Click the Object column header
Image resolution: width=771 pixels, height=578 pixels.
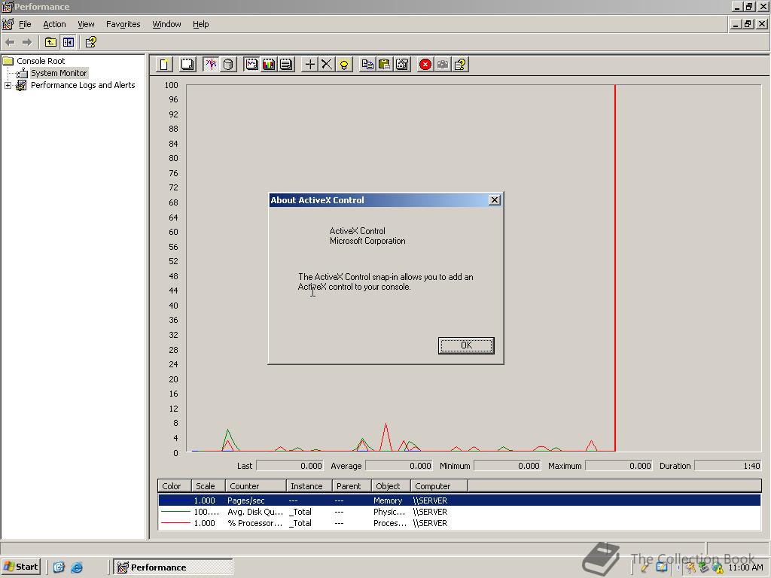(391, 486)
